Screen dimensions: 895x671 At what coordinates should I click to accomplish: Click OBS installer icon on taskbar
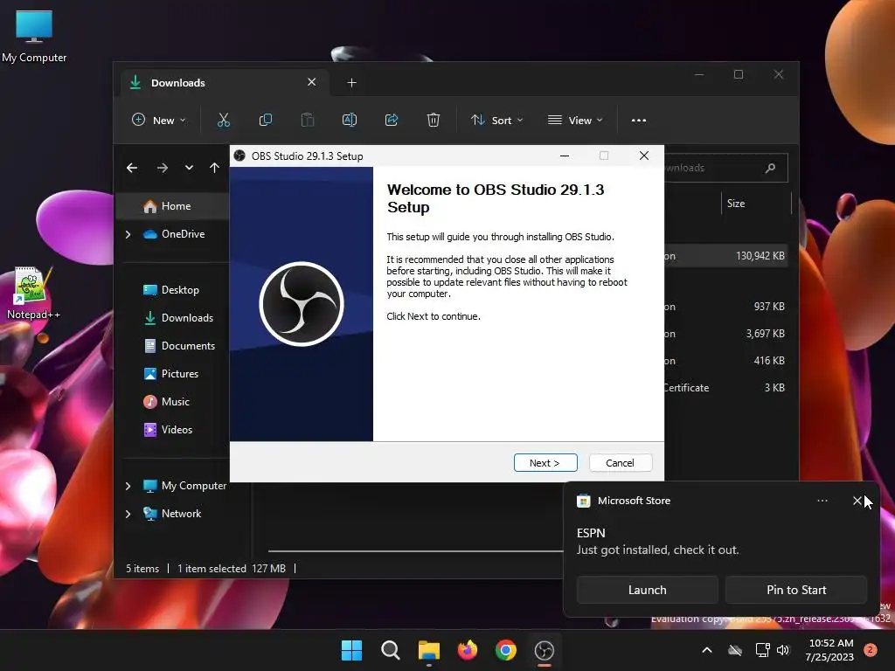(545, 650)
